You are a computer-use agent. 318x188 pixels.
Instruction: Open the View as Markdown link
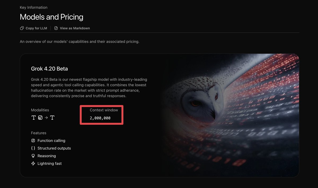75,28
